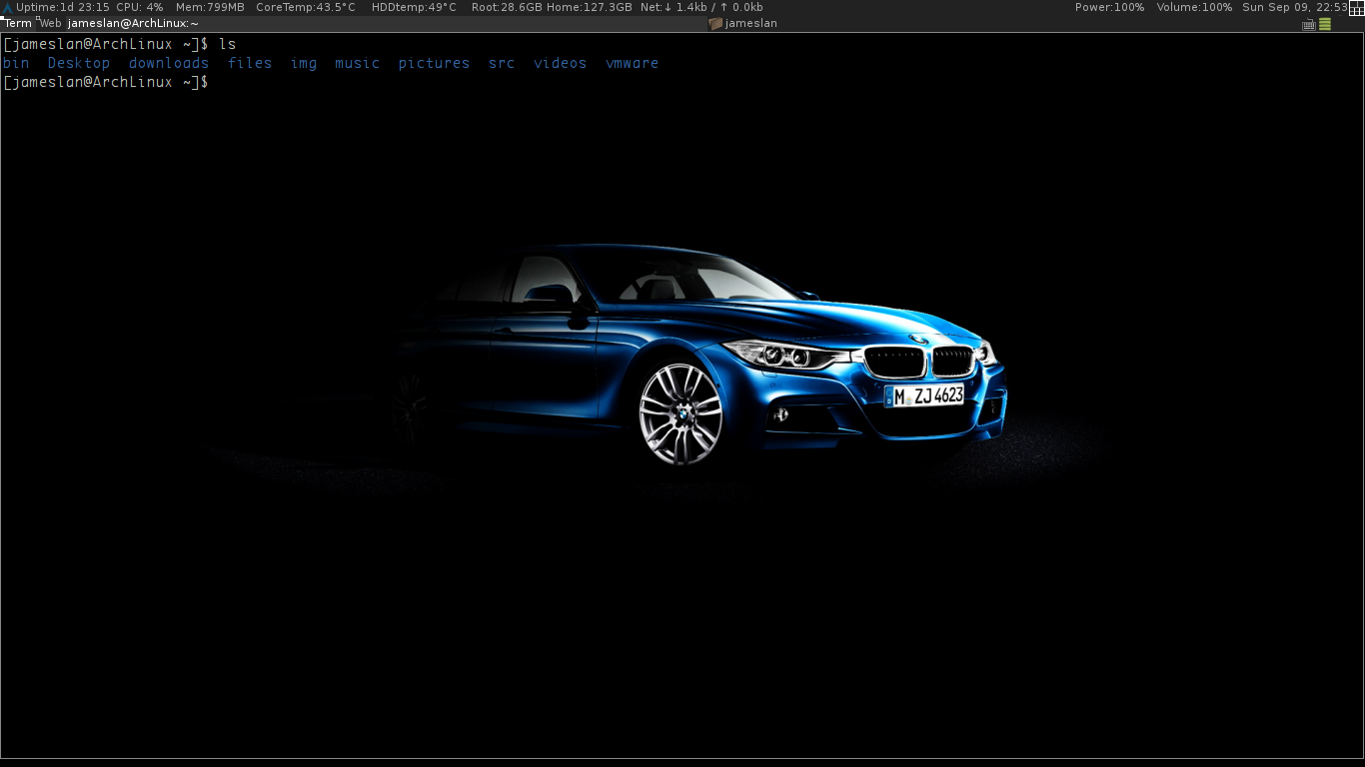Click the green stacked-bars tray icon
The width and height of the screenshot is (1365, 767).
pos(1325,24)
